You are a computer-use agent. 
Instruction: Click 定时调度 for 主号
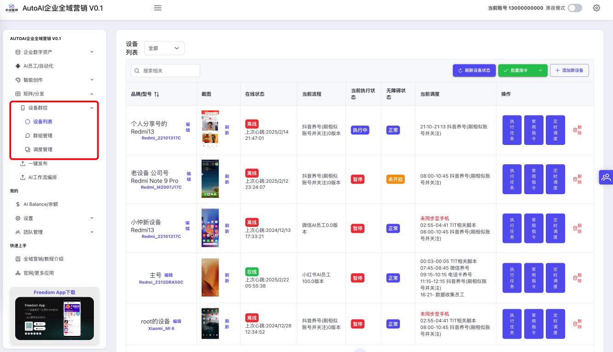tap(555, 278)
